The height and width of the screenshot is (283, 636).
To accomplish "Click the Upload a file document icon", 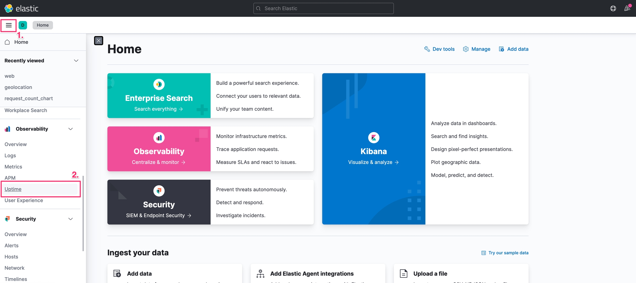I will (x=404, y=274).
